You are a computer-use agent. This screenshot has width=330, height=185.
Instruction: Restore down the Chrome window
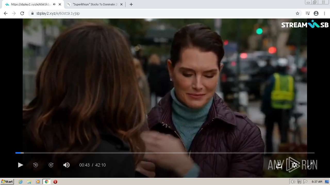pyautogui.click(x=315, y=2)
